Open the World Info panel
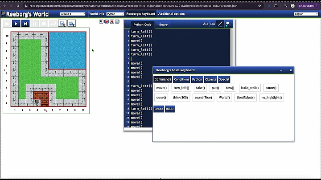321x180 pixels. click(x=97, y=14)
